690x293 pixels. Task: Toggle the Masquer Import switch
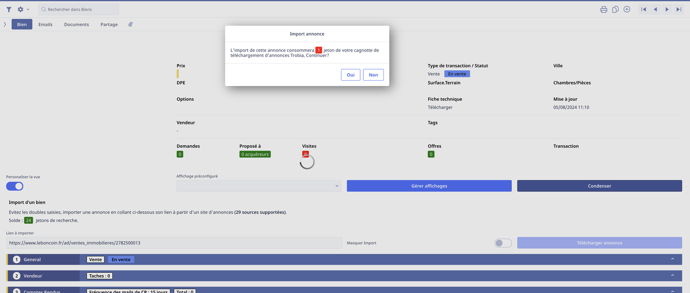[x=503, y=243]
